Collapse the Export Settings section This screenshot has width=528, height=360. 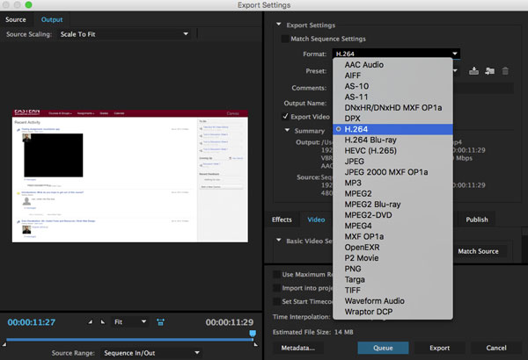[278, 25]
